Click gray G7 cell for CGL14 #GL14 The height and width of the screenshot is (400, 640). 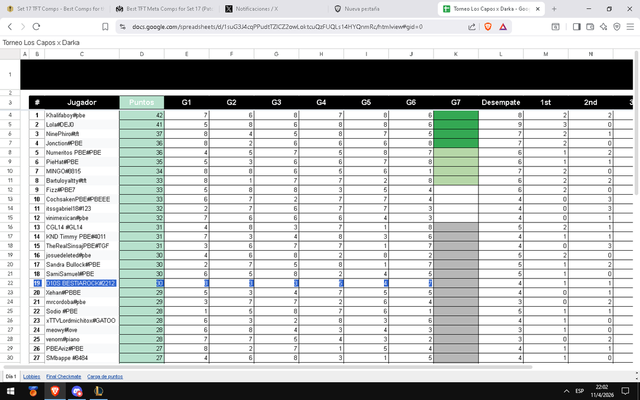[455, 227]
